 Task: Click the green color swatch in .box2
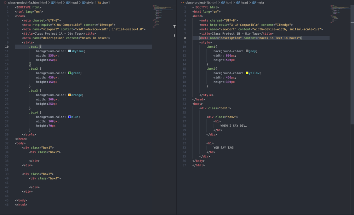coord(69,73)
